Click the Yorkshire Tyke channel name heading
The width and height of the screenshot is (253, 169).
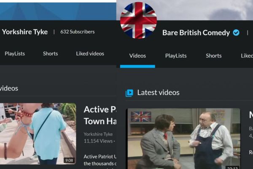click(25, 32)
